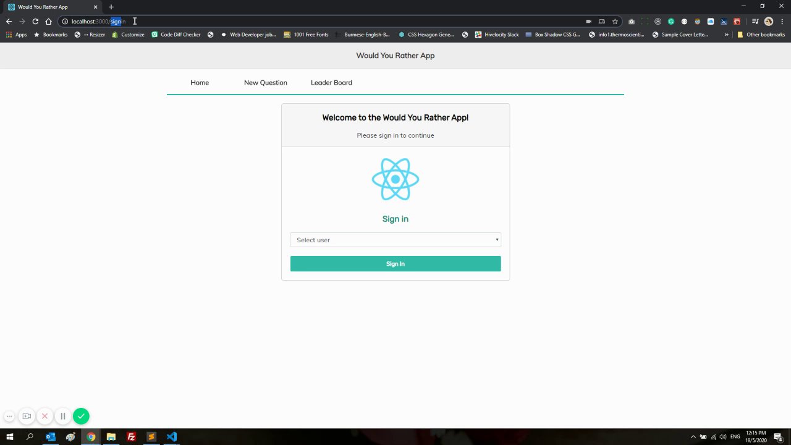Open the volume control in tray
This screenshot has height=445, width=791.
(723, 437)
